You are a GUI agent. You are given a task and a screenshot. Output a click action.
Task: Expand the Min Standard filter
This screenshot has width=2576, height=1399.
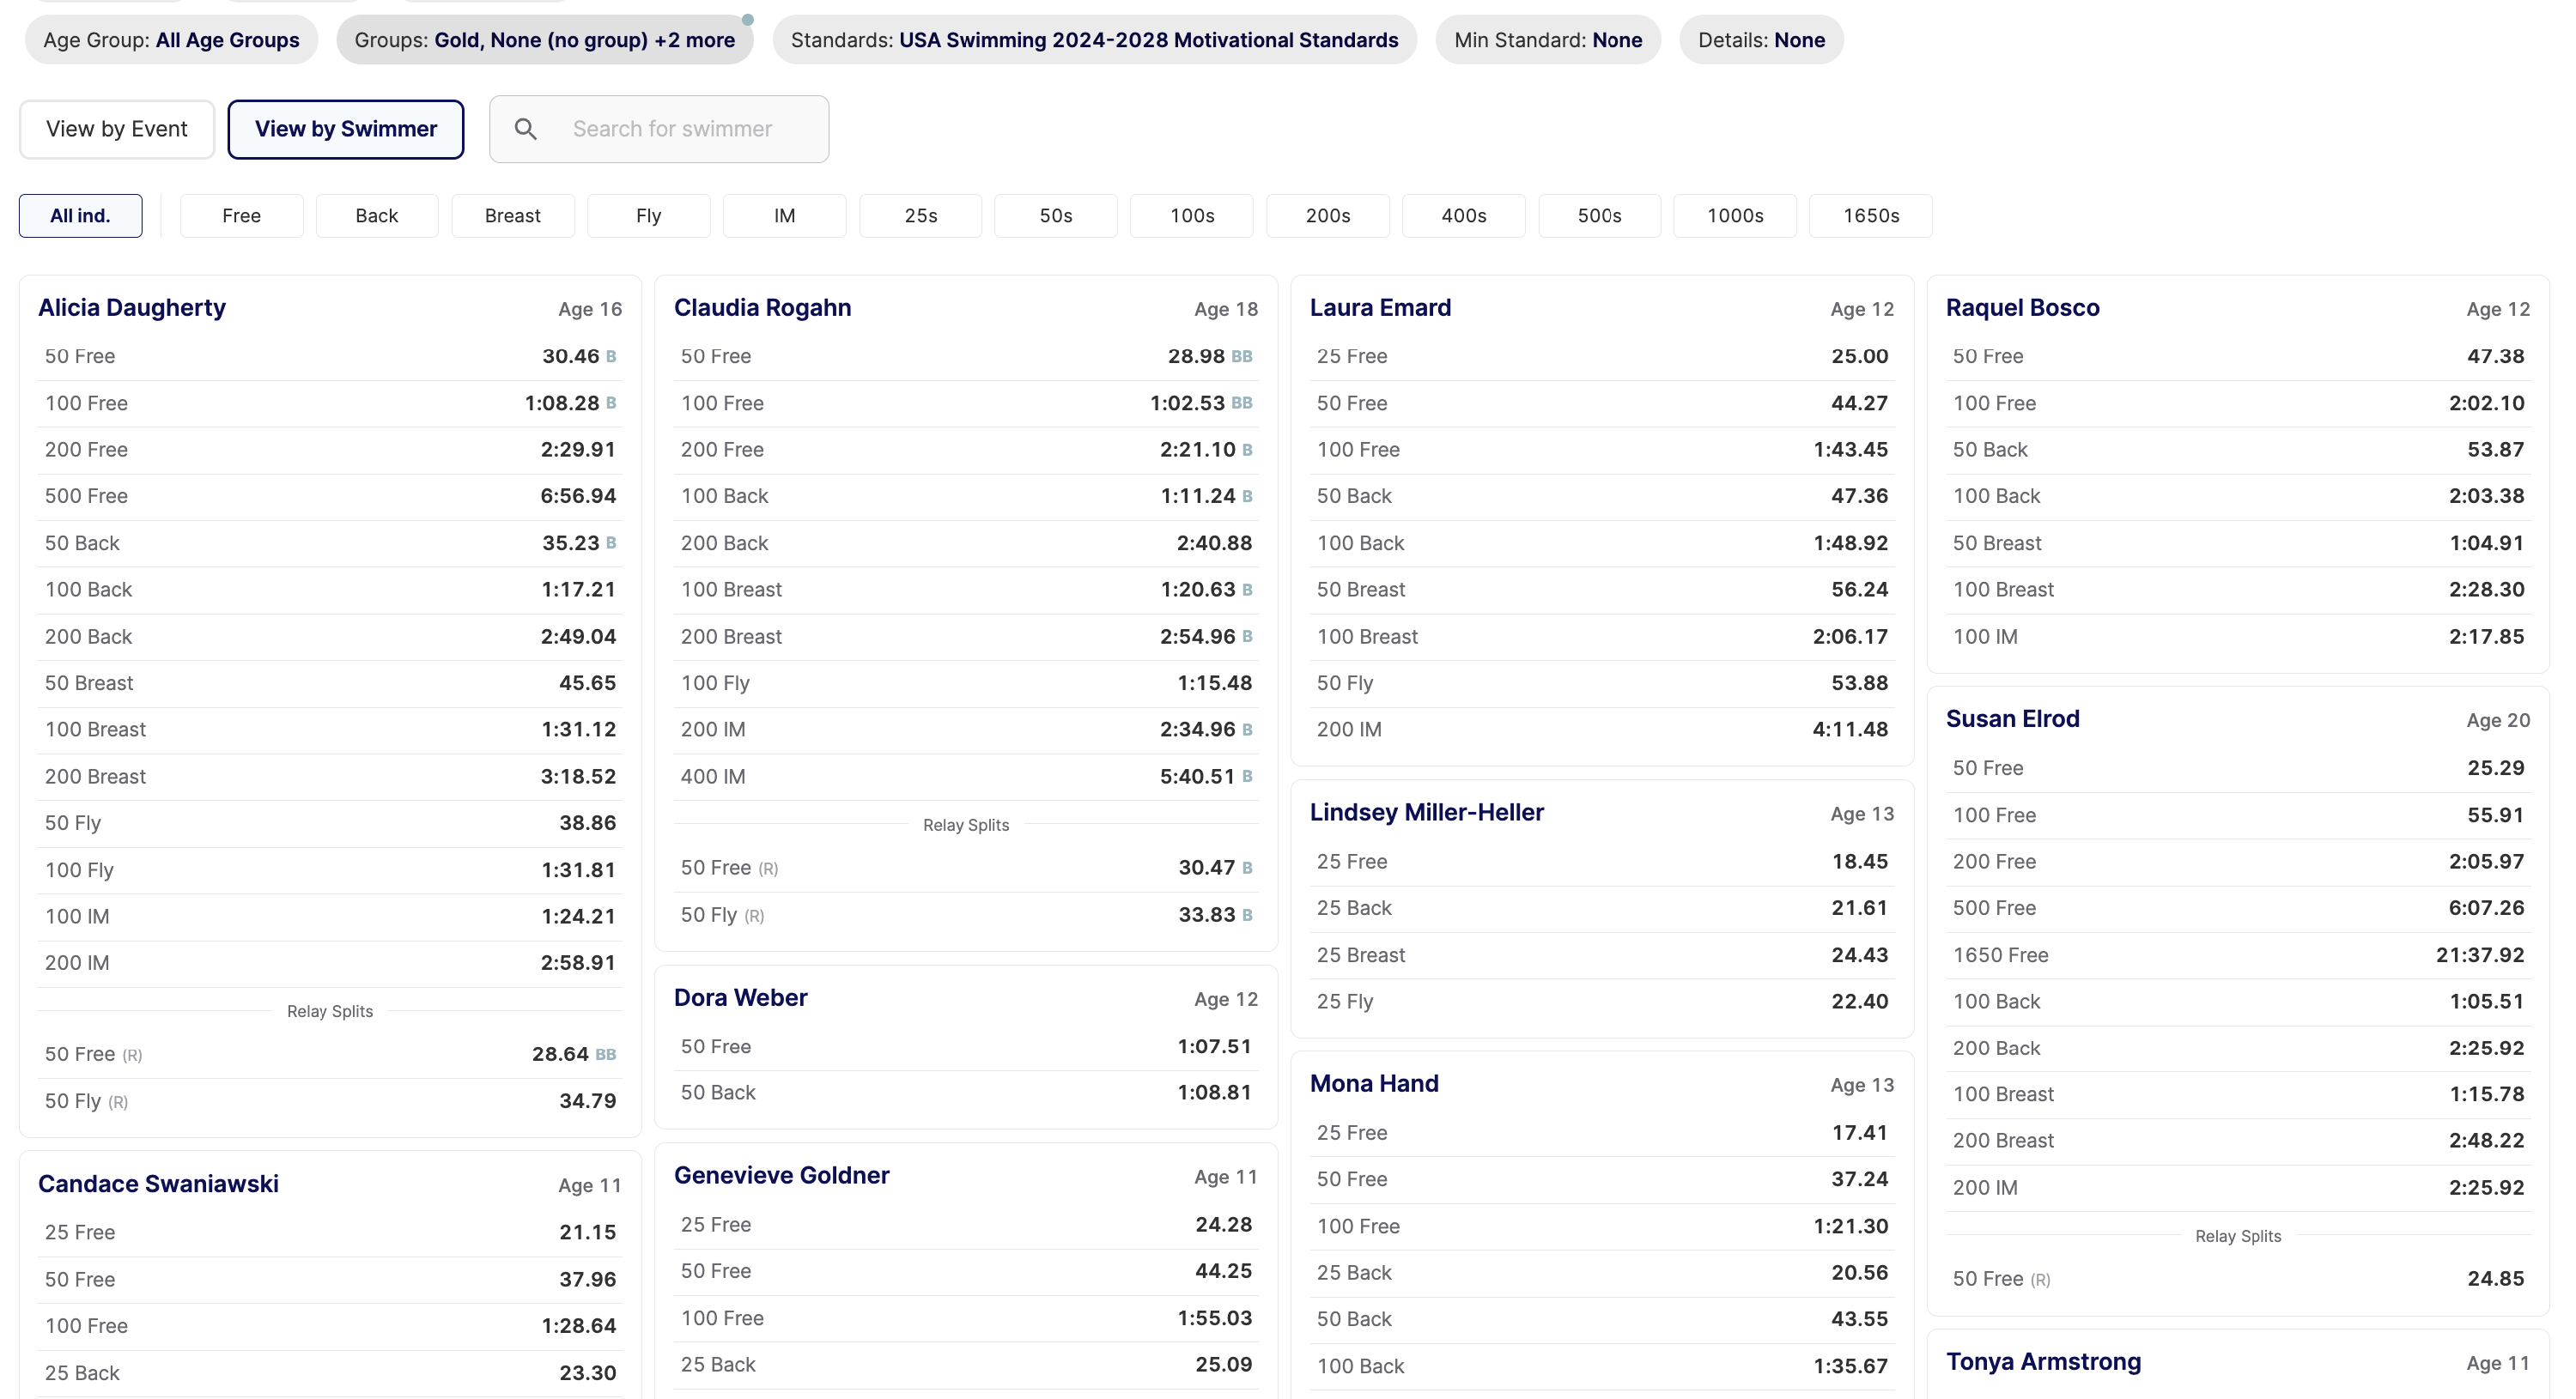1547,40
